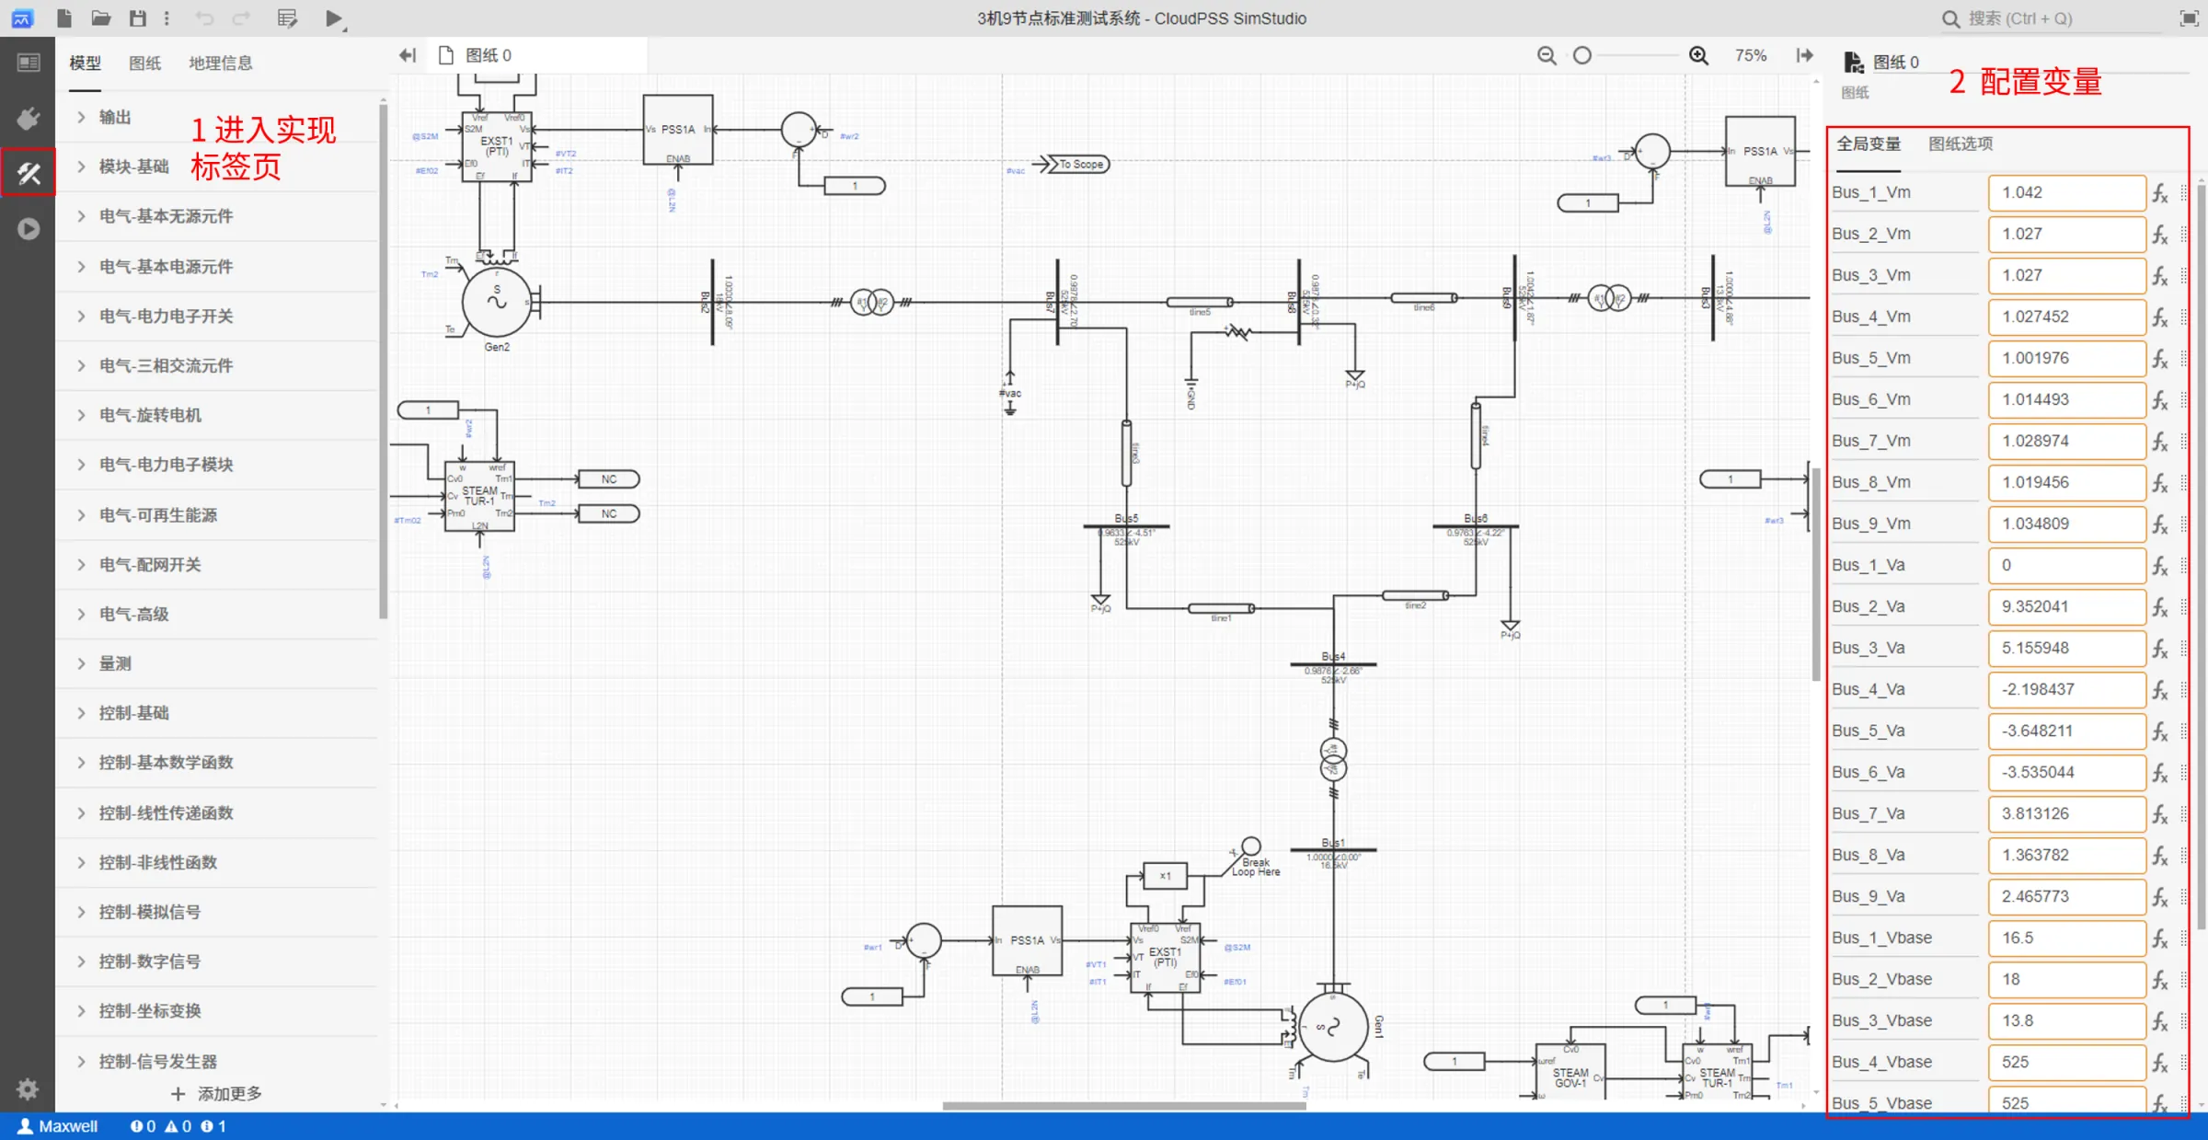2208x1140 pixels.
Task: Edit the Bus_2_Vbase value field
Action: pos(2066,980)
